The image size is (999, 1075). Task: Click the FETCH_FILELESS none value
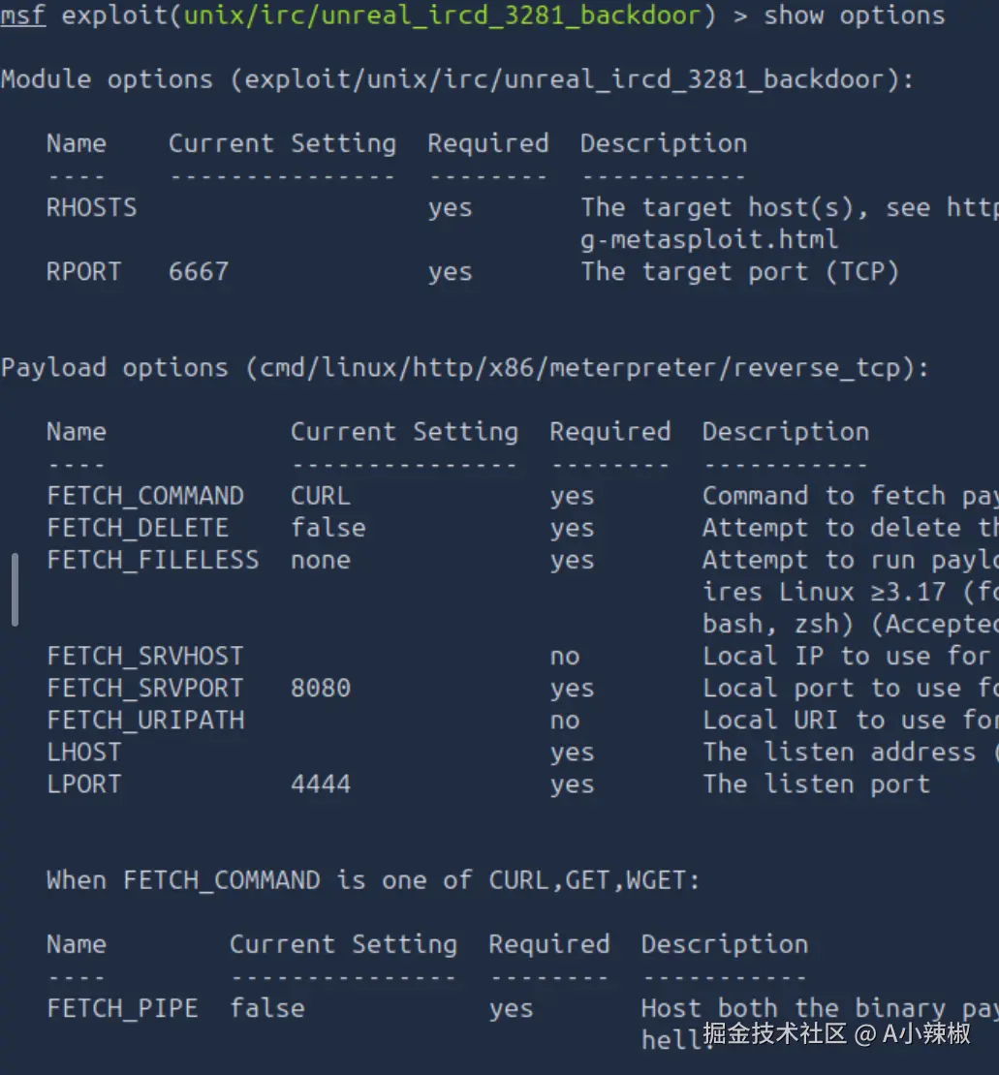(321, 560)
